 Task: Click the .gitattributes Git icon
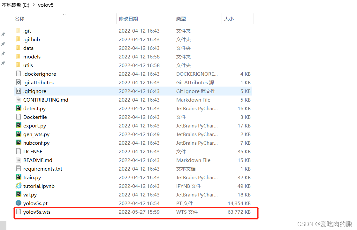[19, 82]
